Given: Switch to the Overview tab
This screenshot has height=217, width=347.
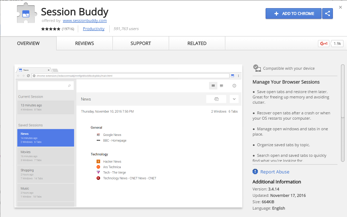Looking at the screenshot, I should (28, 44).
